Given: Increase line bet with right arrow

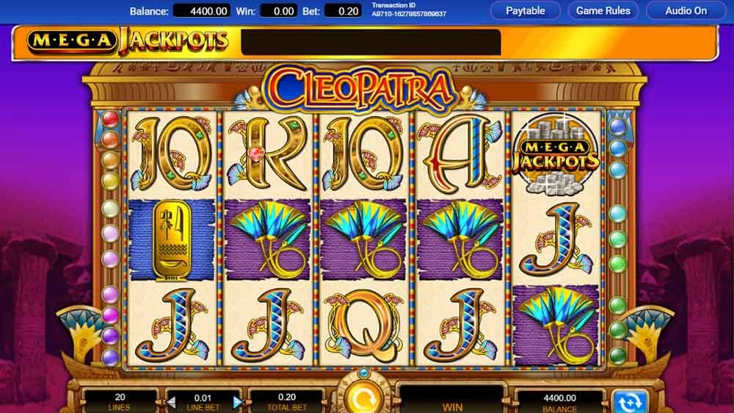Looking at the screenshot, I should click(x=237, y=402).
